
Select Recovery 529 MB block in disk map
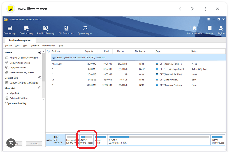tap(72, 140)
